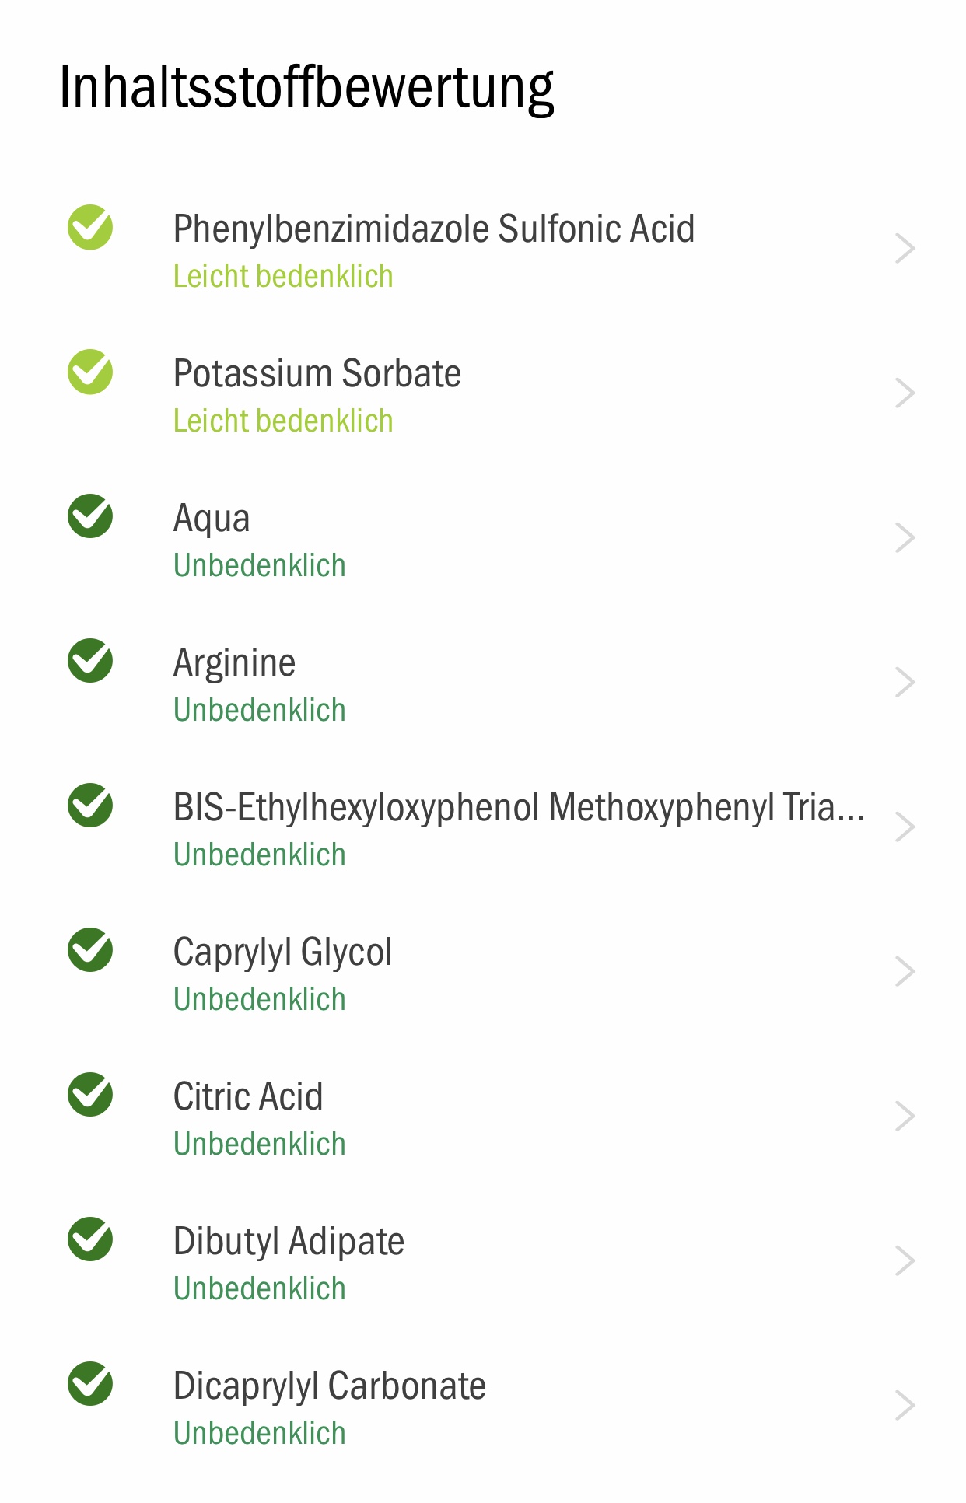
Task: Tap the 'Unbedenklich' rating under Aqua
Action: click(x=260, y=565)
